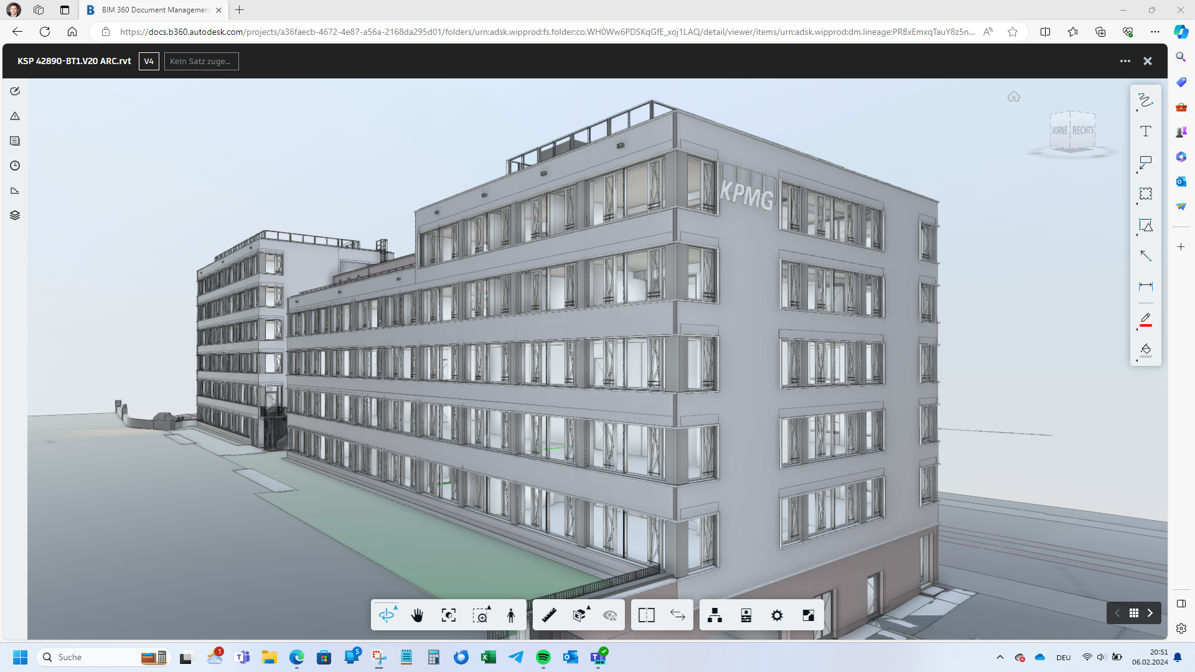Open viewer Settings gear in toolbar
This screenshot has height=672, width=1195.
pos(777,615)
